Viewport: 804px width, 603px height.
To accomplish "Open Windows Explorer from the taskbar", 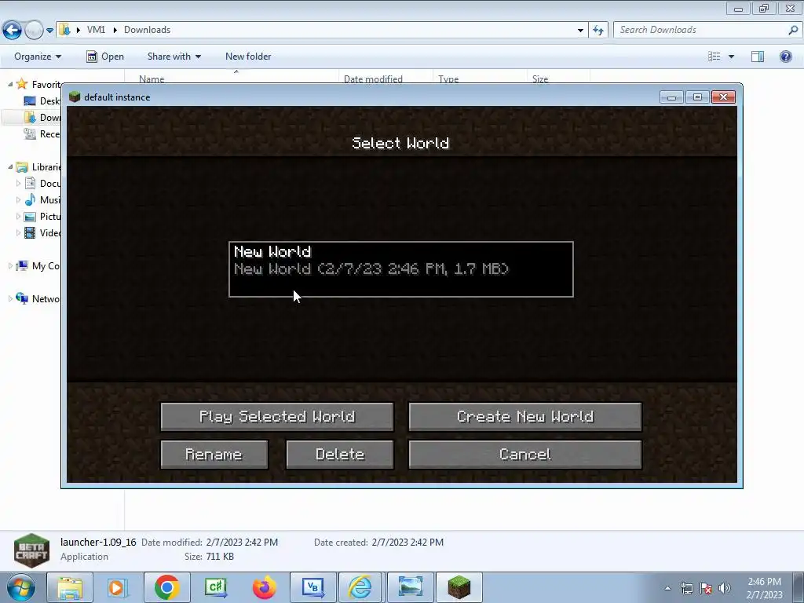I will point(70,587).
